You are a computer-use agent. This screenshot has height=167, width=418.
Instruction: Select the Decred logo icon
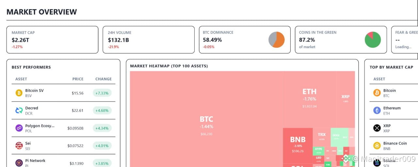pyautogui.click(x=19, y=111)
